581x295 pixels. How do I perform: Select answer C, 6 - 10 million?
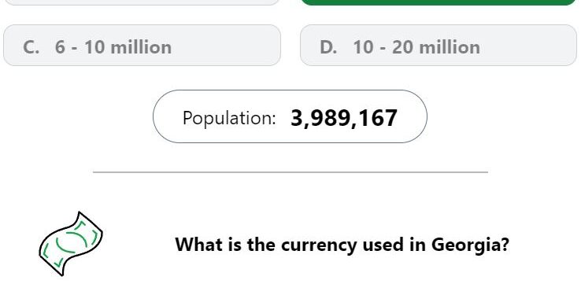tap(142, 46)
